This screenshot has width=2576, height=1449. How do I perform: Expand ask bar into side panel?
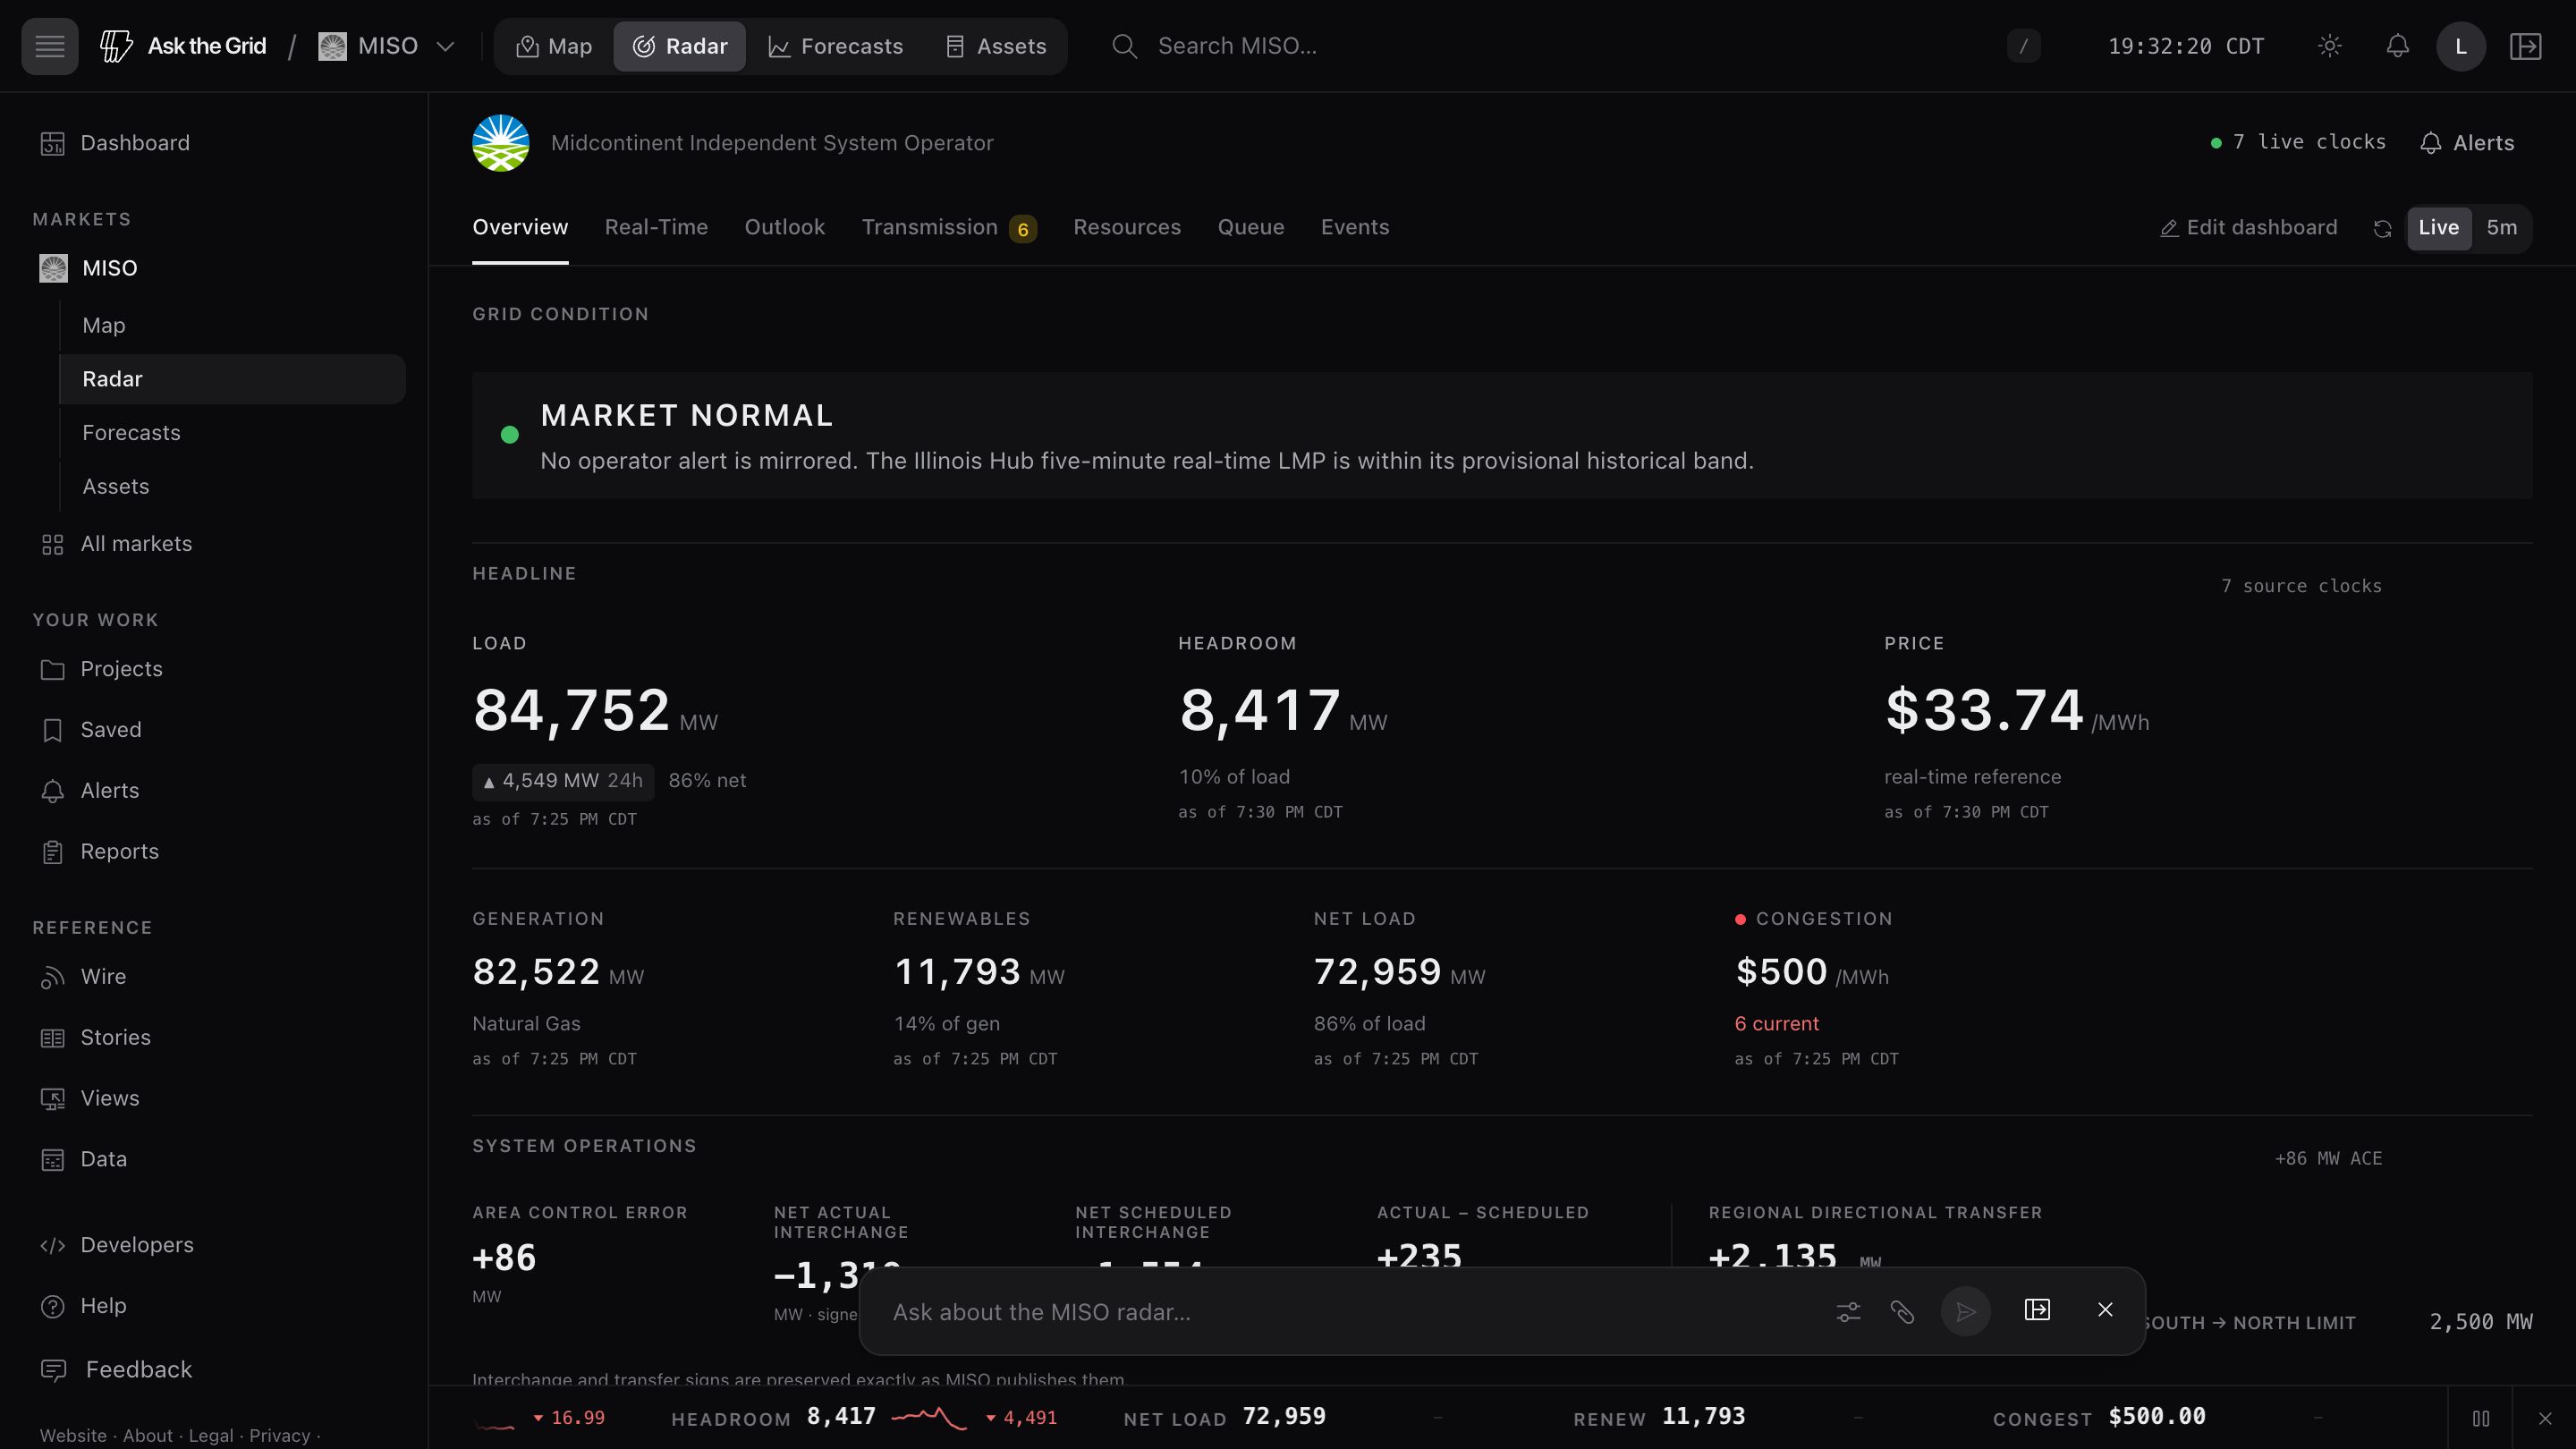(x=2037, y=1311)
